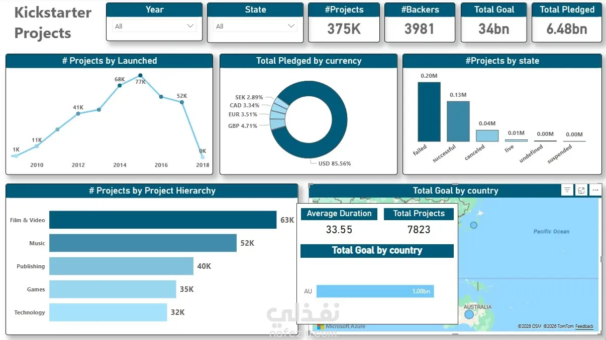Click the 'SEK 2.89%' label

pos(249,97)
